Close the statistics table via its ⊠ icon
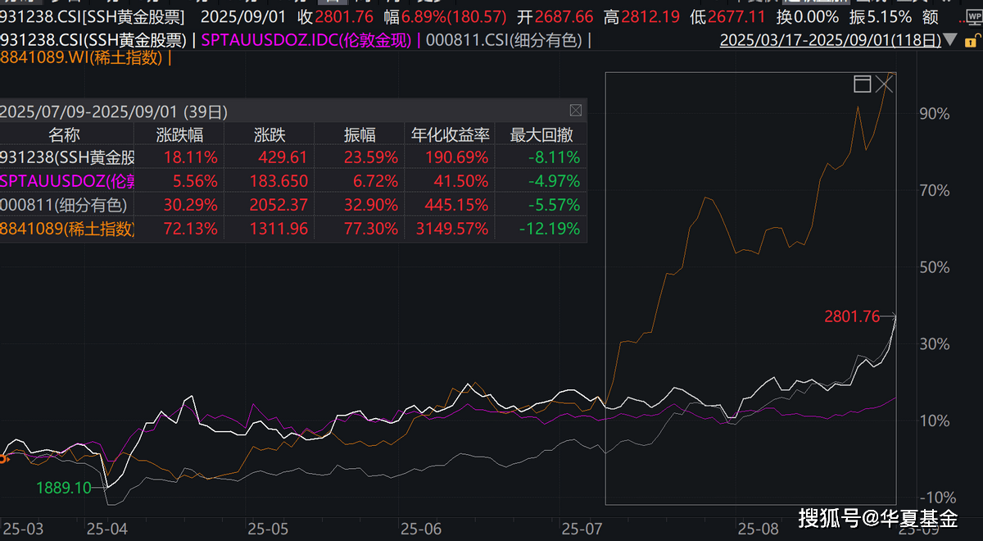This screenshot has width=983, height=541. (576, 110)
